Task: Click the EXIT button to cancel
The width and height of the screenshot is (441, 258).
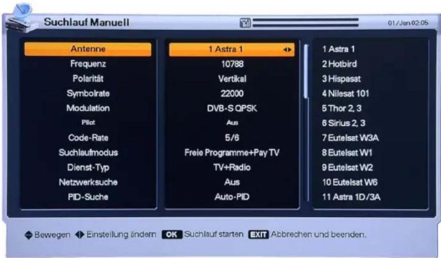Action: coord(258,234)
